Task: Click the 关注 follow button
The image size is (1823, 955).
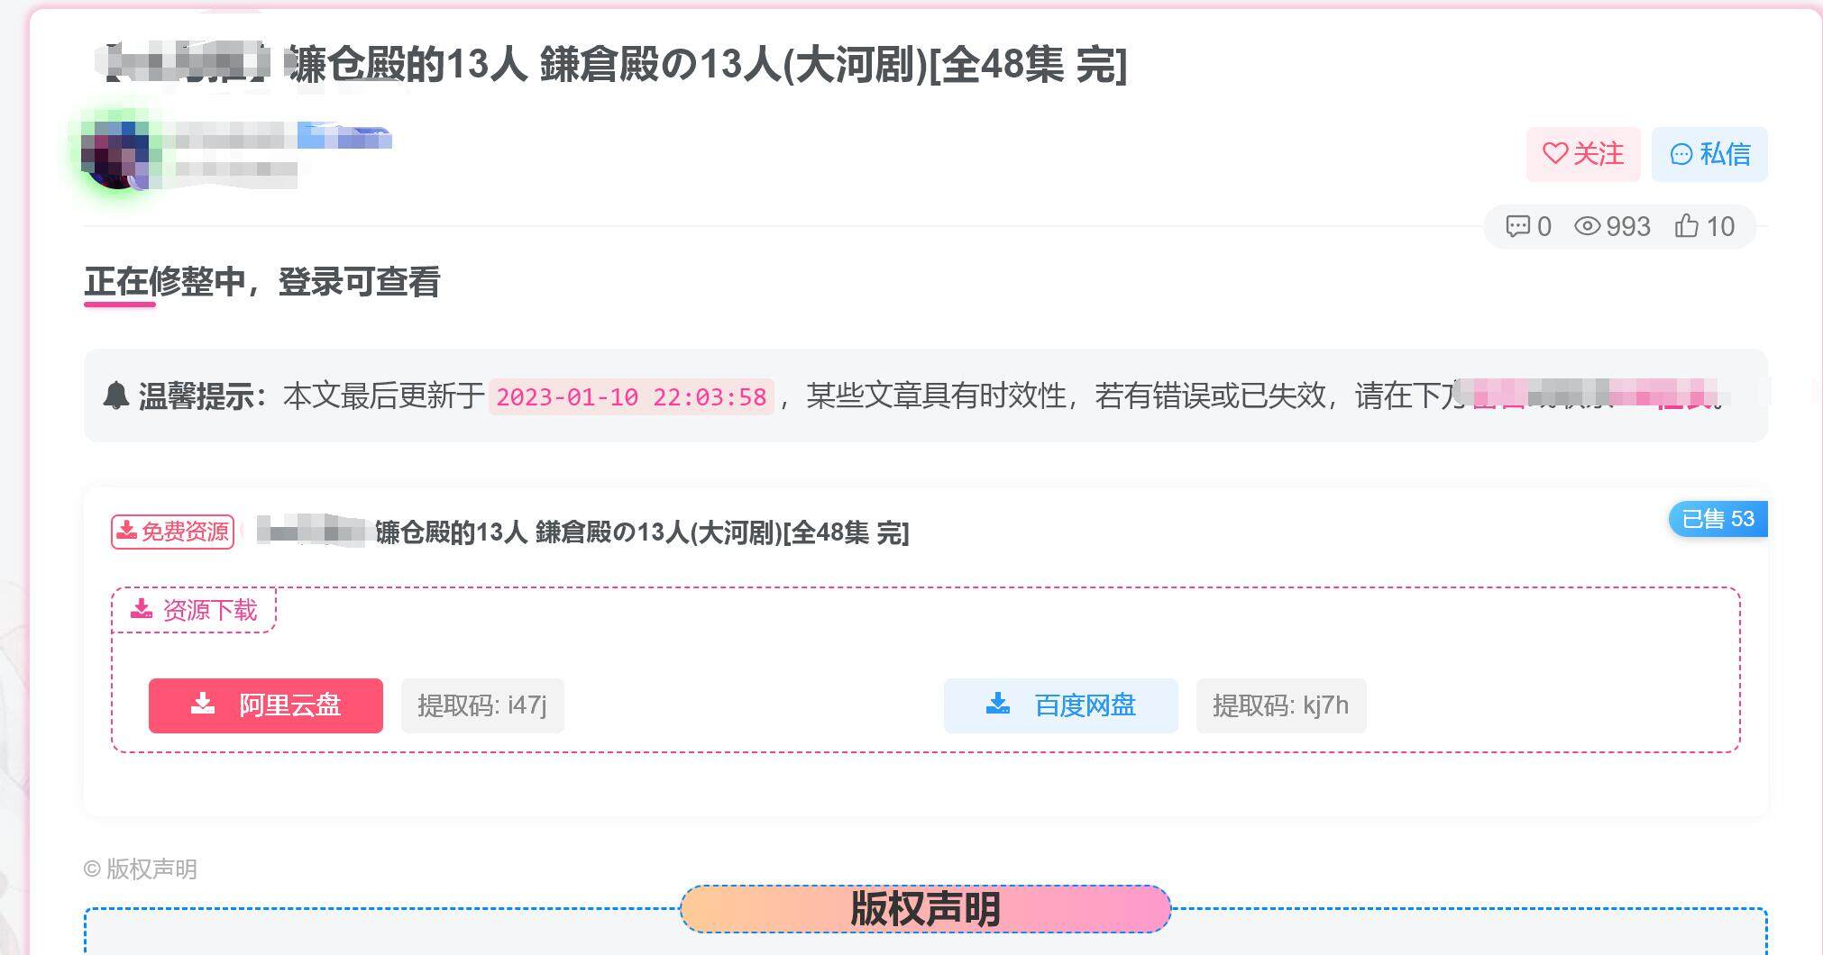Action: [1582, 154]
